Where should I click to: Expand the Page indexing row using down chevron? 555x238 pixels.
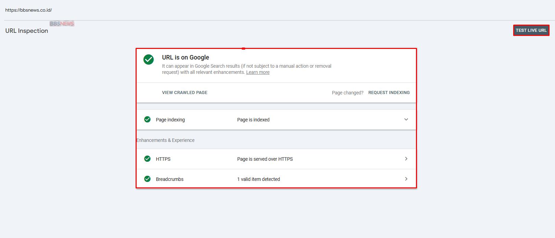(406, 119)
